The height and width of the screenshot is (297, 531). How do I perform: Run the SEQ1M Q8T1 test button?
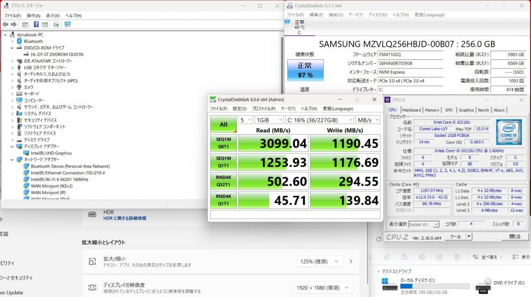(x=224, y=143)
